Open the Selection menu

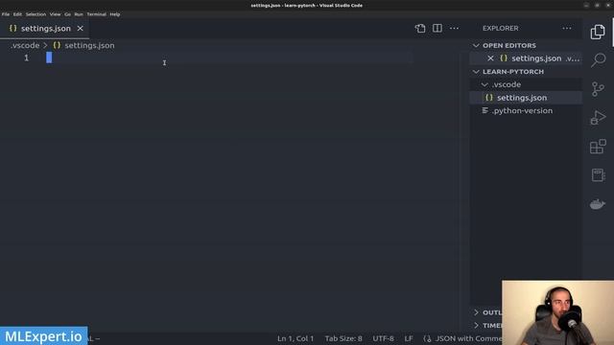[x=35, y=14]
